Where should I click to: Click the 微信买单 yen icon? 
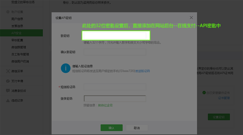point(8,71)
